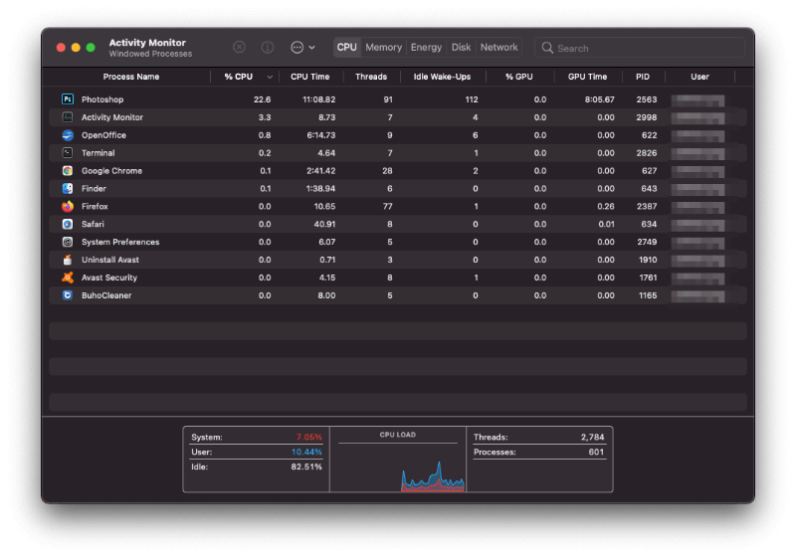Switch to the Network tab
Viewport: 796px width, 558px height.
(499, 47)
